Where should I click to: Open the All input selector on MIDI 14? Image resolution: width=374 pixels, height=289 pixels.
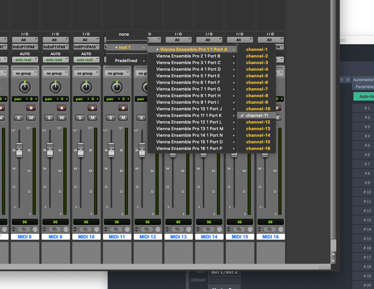[209, 40]
